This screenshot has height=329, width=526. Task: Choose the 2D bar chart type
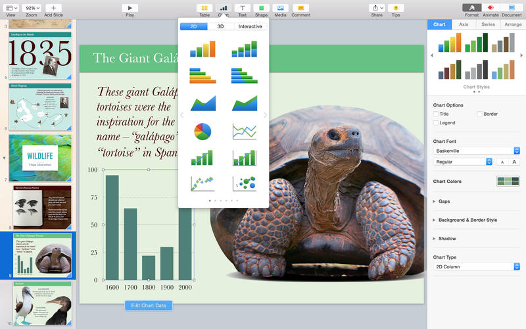click(x=203, y=75)
